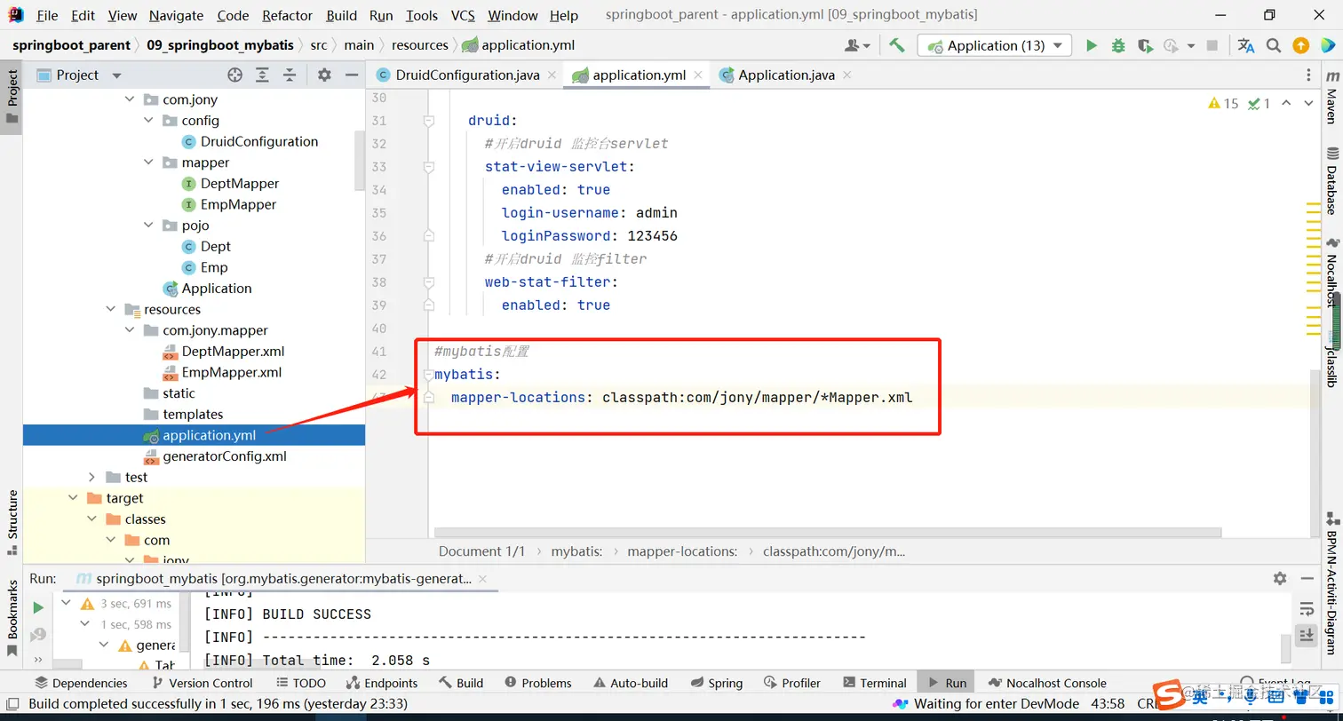Click springboot_parent breadcrumb in navigation bar

(x=71, y=45)
